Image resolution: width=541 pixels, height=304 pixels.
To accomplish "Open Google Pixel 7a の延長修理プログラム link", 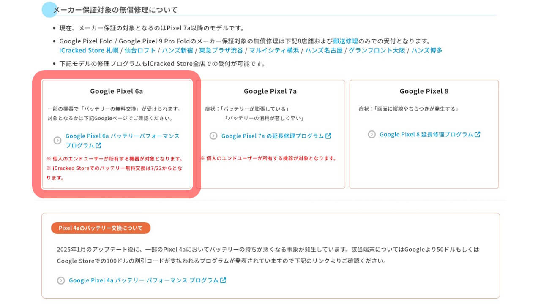I will 273,136.
